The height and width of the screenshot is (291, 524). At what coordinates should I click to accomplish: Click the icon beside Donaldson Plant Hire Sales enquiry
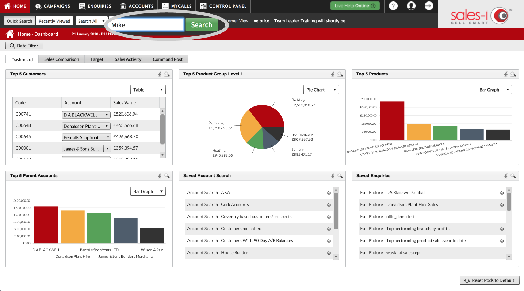(x=502, y=205)
